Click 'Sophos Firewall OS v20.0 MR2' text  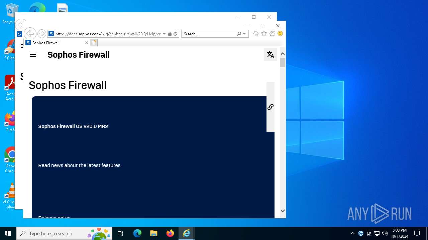tap(73, 126)
